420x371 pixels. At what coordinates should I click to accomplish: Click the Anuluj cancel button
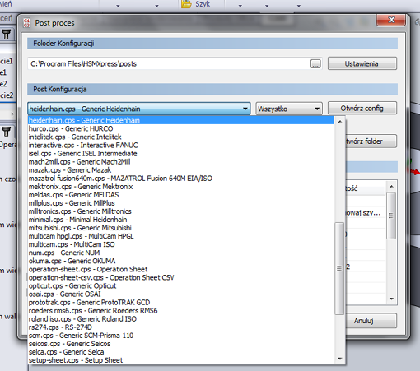371,321
